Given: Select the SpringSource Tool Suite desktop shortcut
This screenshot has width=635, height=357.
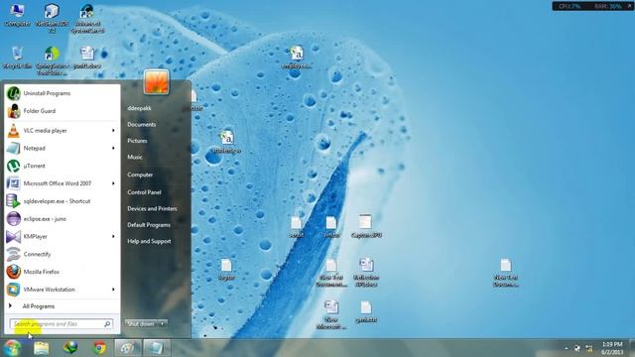Looking at the screenshot, I should 52,60.
